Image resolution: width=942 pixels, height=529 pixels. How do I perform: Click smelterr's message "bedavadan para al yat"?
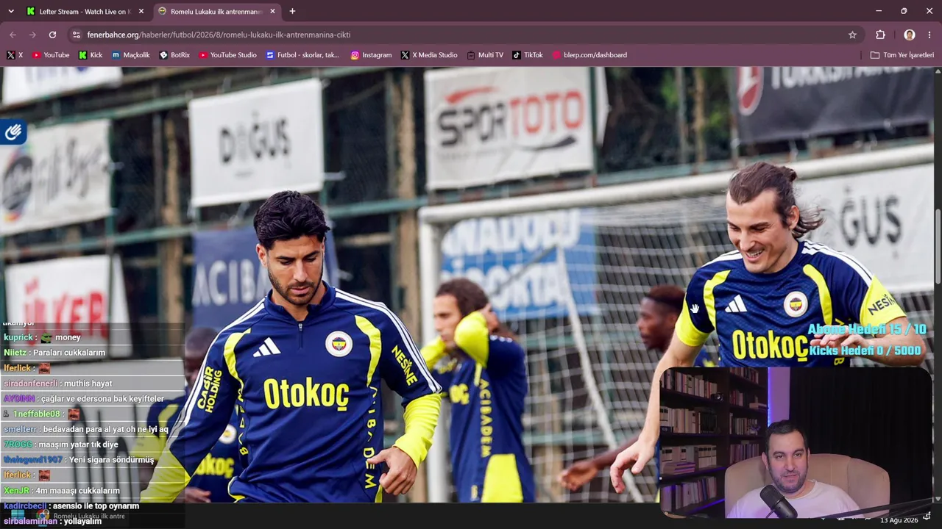[x=105, y=430]
